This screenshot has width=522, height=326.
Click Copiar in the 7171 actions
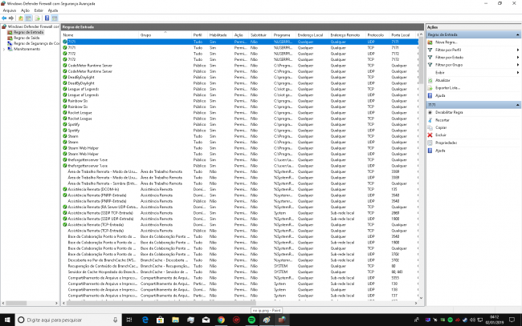click(x=441, y=127)
